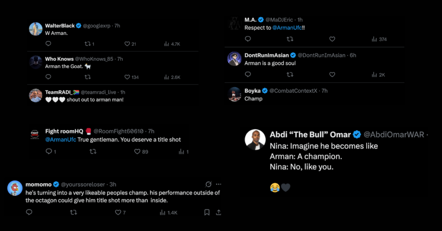Repost the "Arman the Goat" tweet
This screenshot has height=231, width=442.
tap(88, 77)
